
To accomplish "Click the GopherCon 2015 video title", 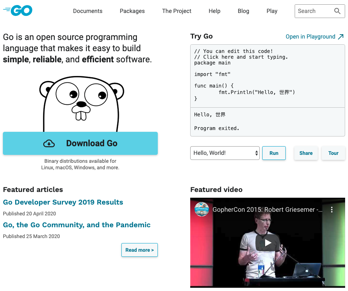I will pos(267,210).
